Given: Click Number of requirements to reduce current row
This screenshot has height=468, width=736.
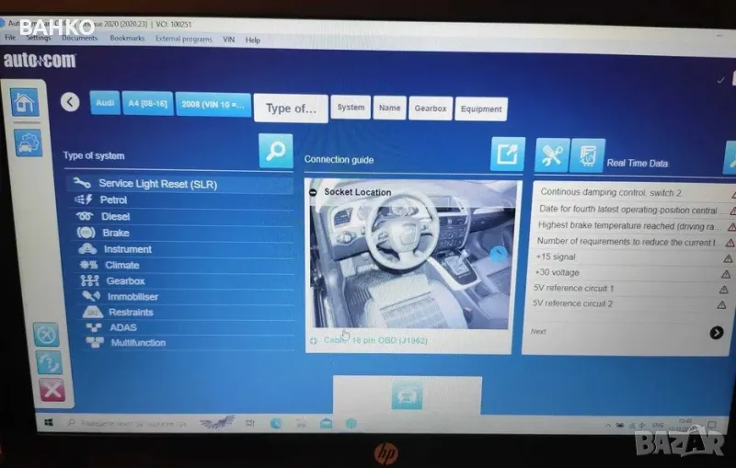Looking at the screenshot, I should tap(634, 242).
